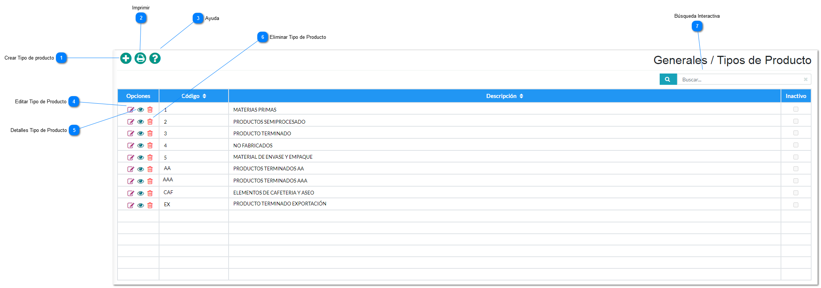This screenshot has width=821, height=288.
Task: View details of code AA row eye icon
Action: coord(141,169)
